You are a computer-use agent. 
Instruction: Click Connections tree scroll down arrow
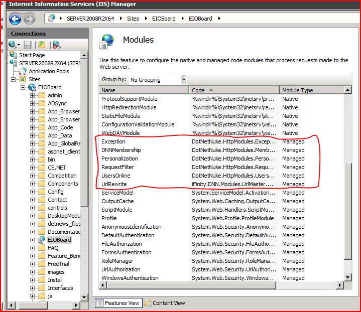(84, 297)
